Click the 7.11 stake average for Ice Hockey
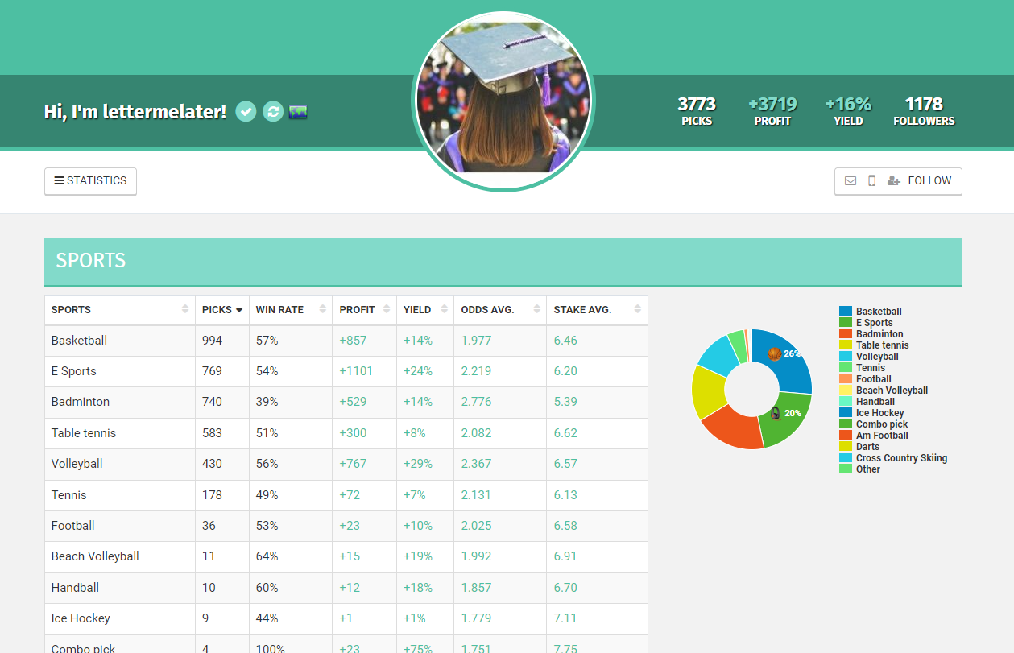The width and height of the screenshot is (1014, 653). pos(565,618)
